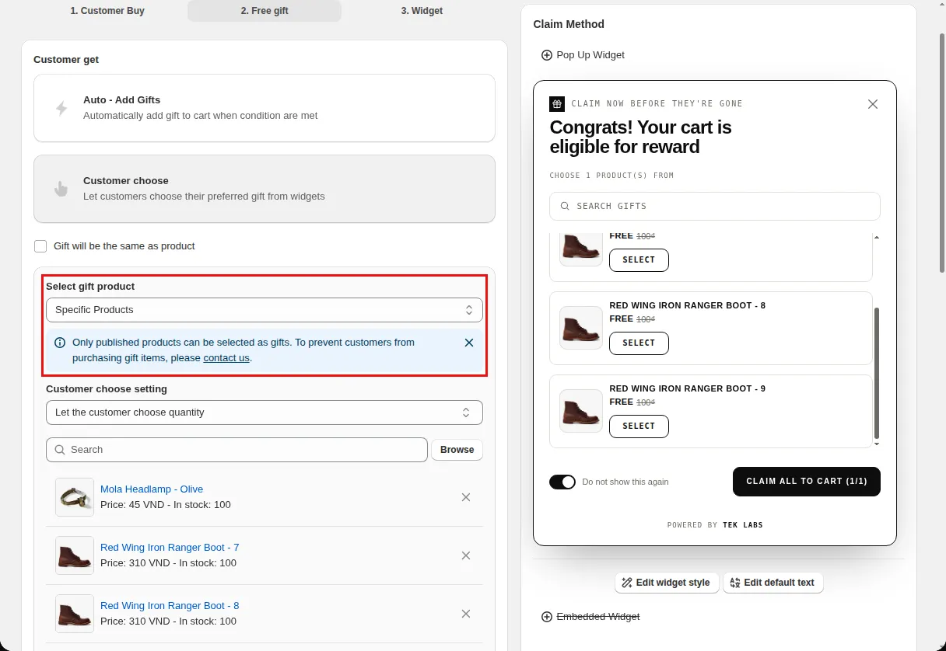Viewport: 946px width, 651px height.
Task: Click the info icon in the blue banner
Action: click(x=60, y=343)
